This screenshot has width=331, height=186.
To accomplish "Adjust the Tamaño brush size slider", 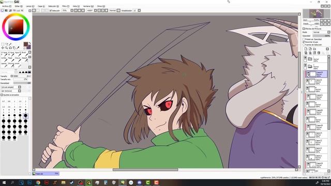I will [x=22, y=76].
